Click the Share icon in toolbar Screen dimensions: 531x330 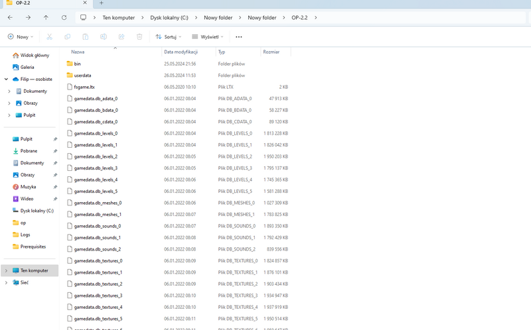coord(121,37)
